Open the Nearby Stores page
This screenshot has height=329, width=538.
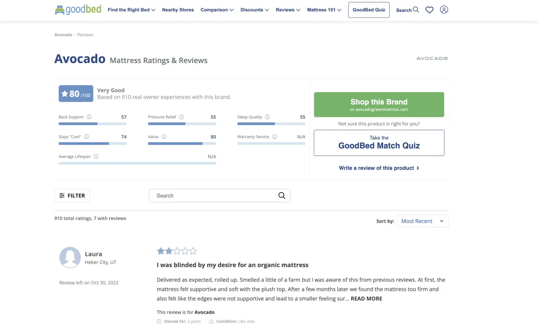[x=178, y=10]
